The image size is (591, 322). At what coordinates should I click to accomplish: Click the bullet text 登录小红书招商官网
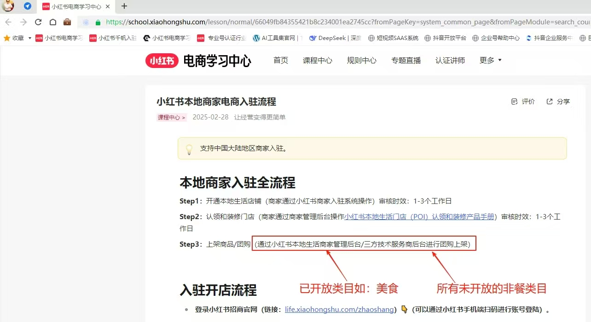(227, 310)
